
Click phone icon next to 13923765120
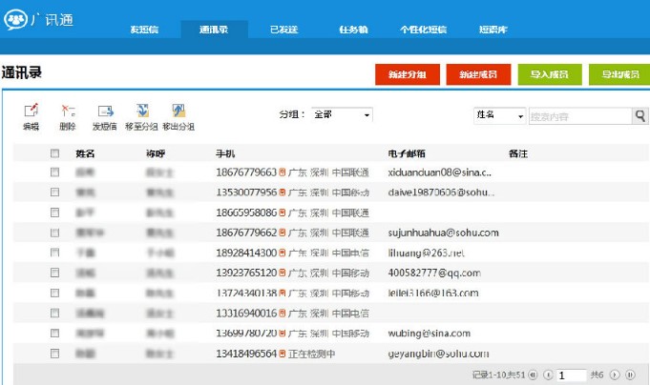click(282, 273)
